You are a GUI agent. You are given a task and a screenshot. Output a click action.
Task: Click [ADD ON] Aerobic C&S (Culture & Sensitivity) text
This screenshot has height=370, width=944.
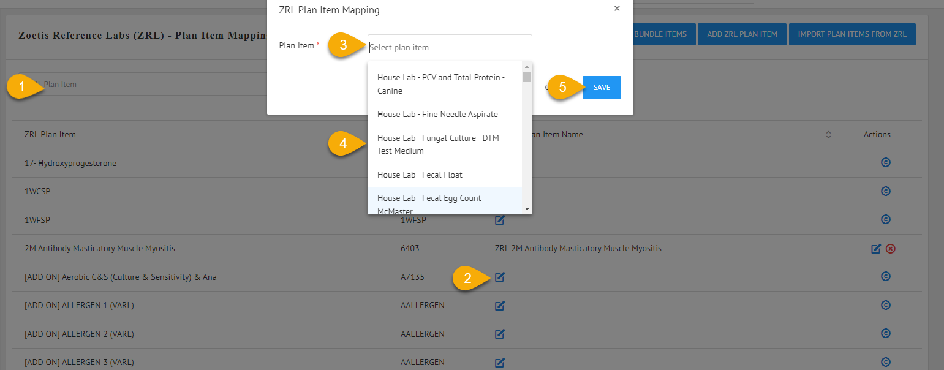pos(121,277)
